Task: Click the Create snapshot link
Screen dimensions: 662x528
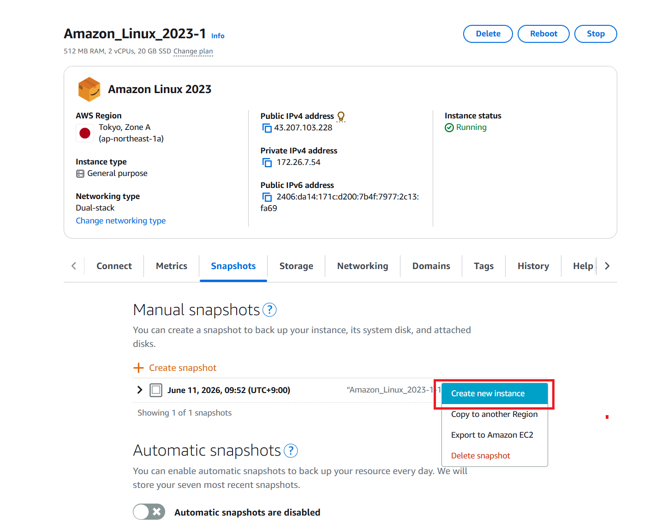Action: pos(183,368)
